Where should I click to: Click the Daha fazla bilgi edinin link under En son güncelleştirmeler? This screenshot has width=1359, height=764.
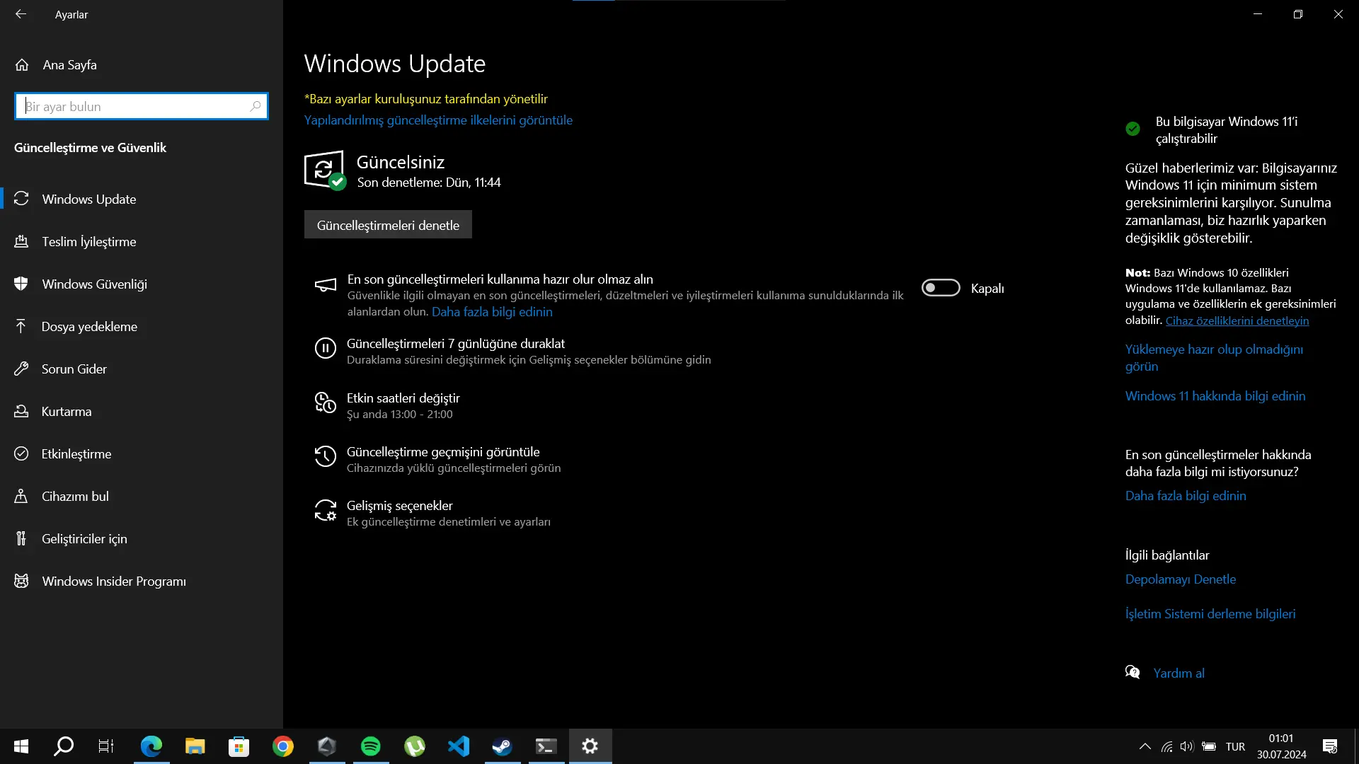1186,496
